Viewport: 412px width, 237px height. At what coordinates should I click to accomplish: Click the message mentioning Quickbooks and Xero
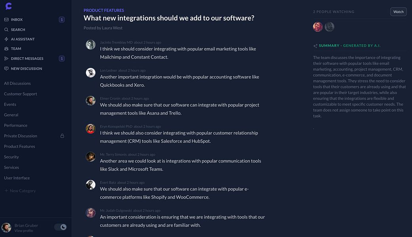[x=179, y=81]
